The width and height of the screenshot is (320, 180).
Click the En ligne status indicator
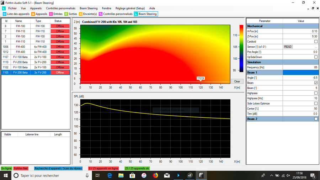[x=6, y=168]
